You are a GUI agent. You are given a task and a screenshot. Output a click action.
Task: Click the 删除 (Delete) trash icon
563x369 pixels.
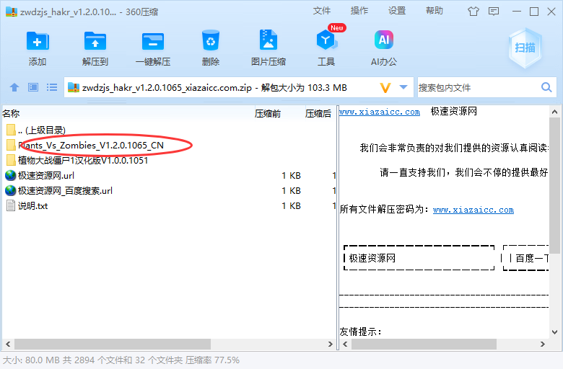tap(211, 48)
